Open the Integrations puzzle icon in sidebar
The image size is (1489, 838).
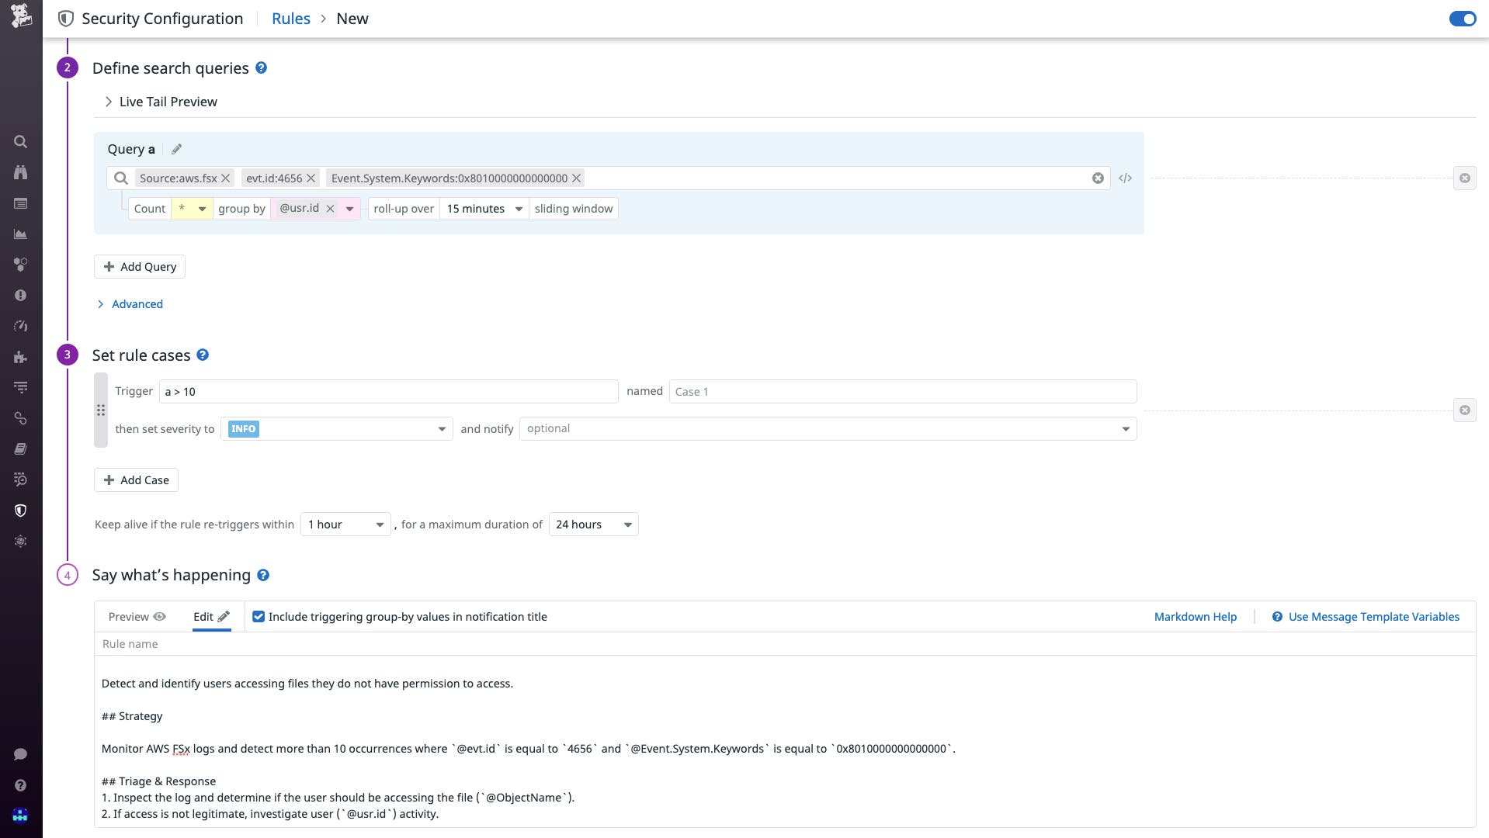21,356
